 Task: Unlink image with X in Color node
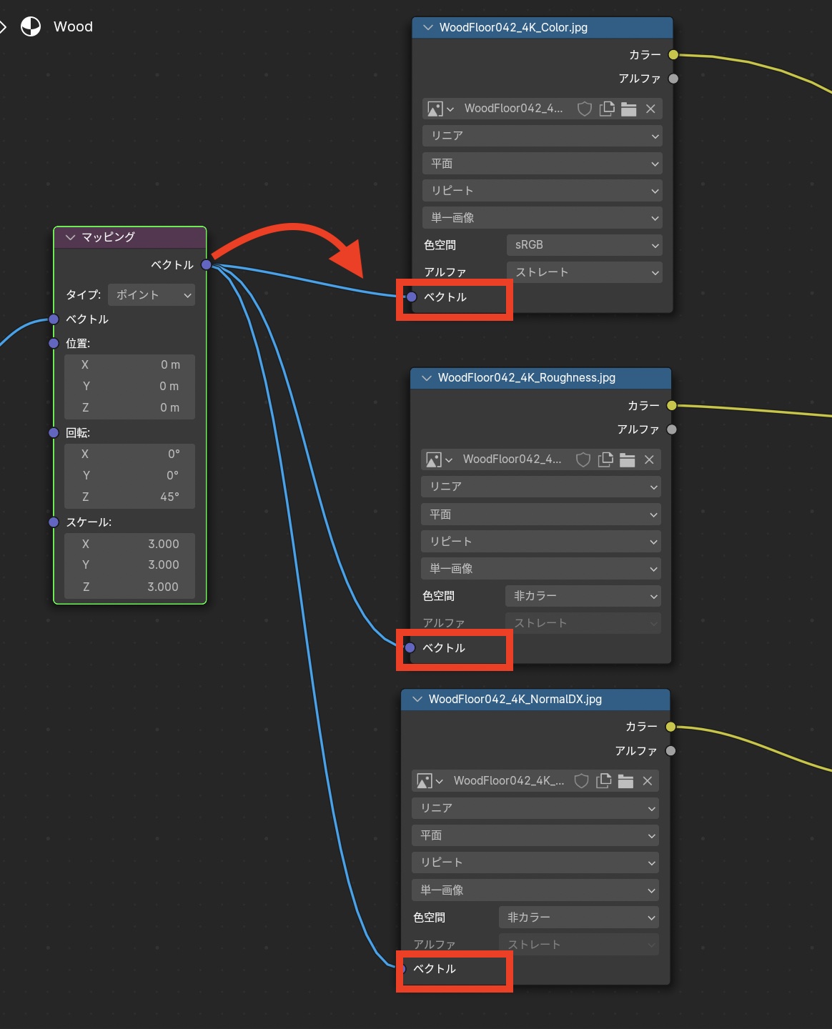click(650, 109)
